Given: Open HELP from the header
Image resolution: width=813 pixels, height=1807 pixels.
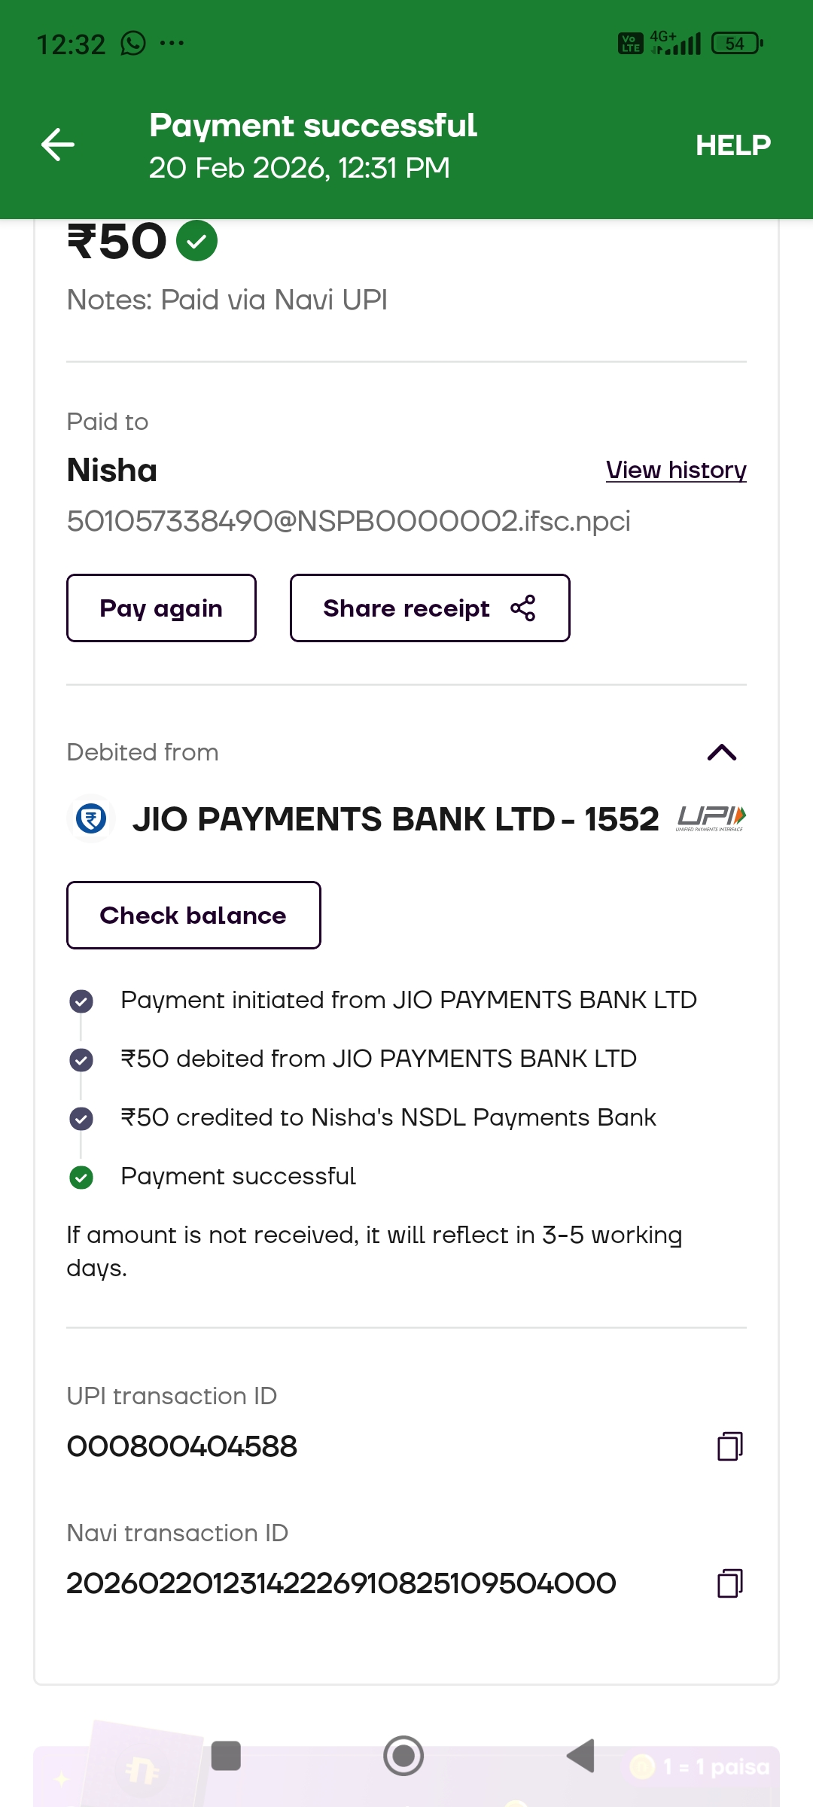Looking at the screenshot, I should click(732, 145).
